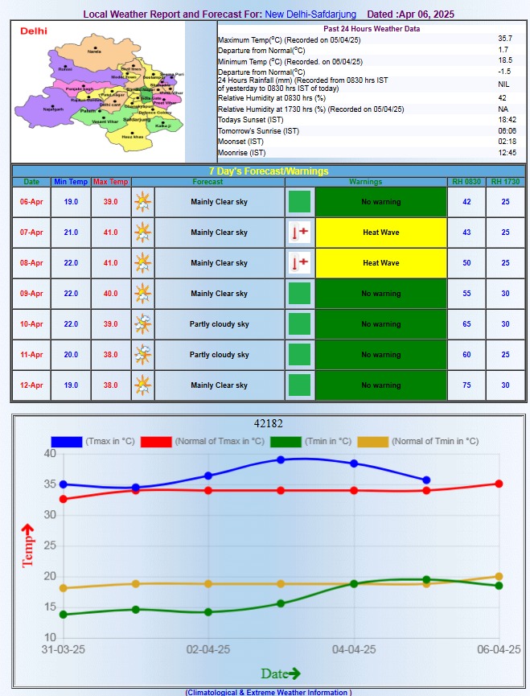The width and height of the screenshot is (530, 696).
Task: Click the green no-warning square for 11-Apr
Action: pos(299,355)
